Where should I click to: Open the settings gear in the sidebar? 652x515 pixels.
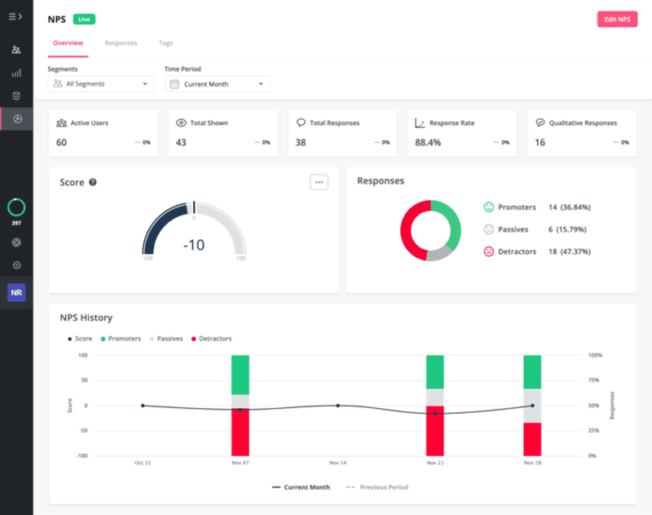coord(15,265)
